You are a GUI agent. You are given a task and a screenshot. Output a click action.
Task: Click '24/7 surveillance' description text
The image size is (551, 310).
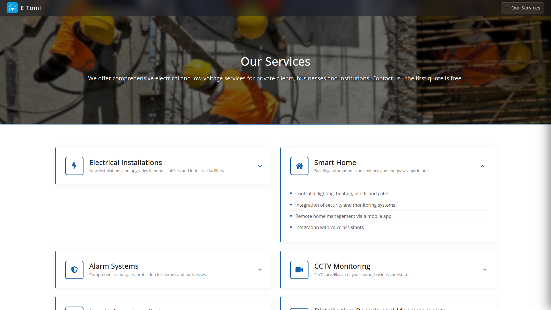click(x=362, y=275)
